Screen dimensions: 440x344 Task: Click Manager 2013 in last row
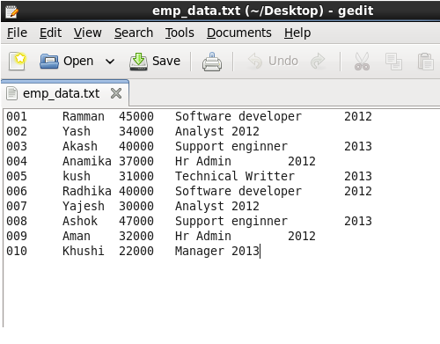[217, 252]
